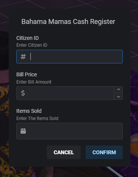Focus the Items Sold text box
The height and width of the screenshot is (177, 138).
(70, 131)
